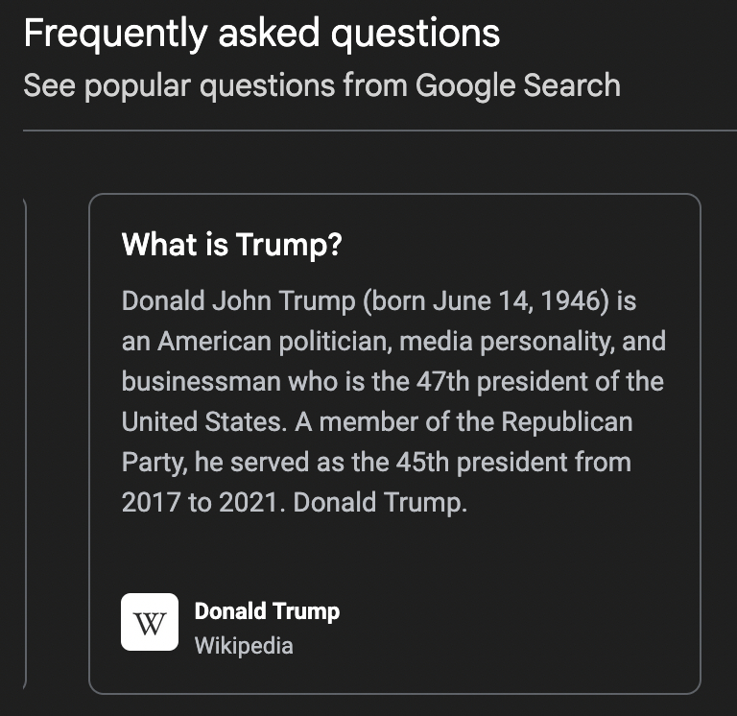The height and width of the screenshot is (716, 737).
Task: Open the Donald Trump source title link
Action: pos(267,611)
